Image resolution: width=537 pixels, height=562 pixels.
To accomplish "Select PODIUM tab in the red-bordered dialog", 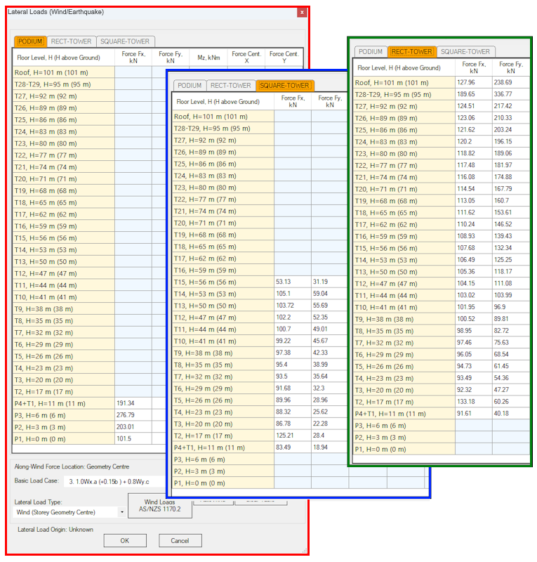I will [30, 41].
